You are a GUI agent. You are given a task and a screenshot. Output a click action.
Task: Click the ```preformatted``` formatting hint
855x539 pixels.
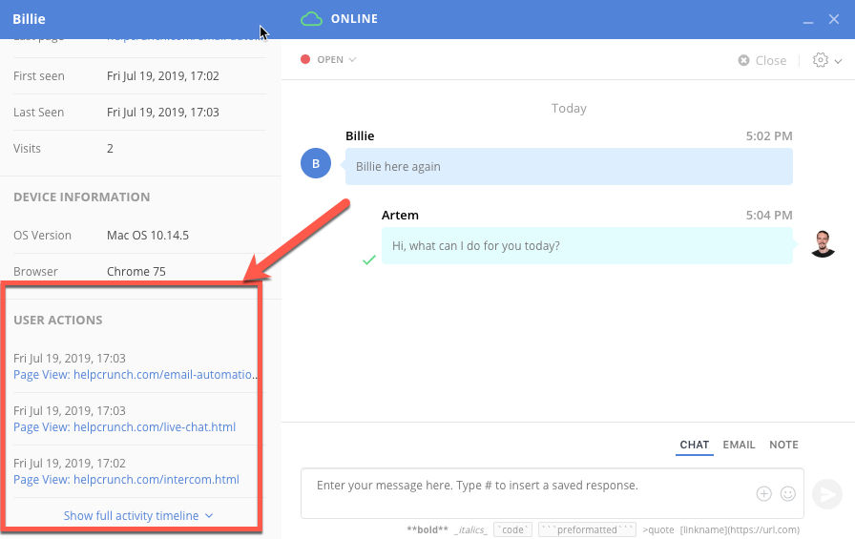click(587, 529)
